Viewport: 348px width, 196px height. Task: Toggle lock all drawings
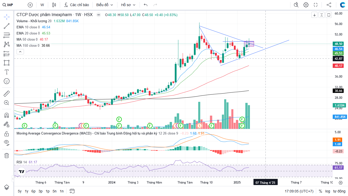7,134
